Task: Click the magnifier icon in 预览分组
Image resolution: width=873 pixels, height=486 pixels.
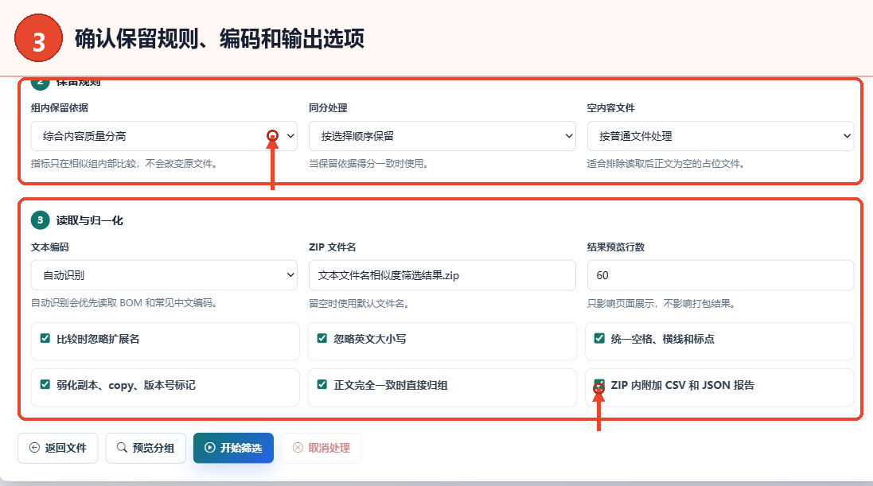Action: [x=122, y=448]
